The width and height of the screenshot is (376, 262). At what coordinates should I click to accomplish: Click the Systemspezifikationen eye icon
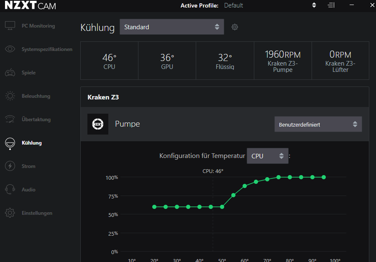[x=10, y=49]
